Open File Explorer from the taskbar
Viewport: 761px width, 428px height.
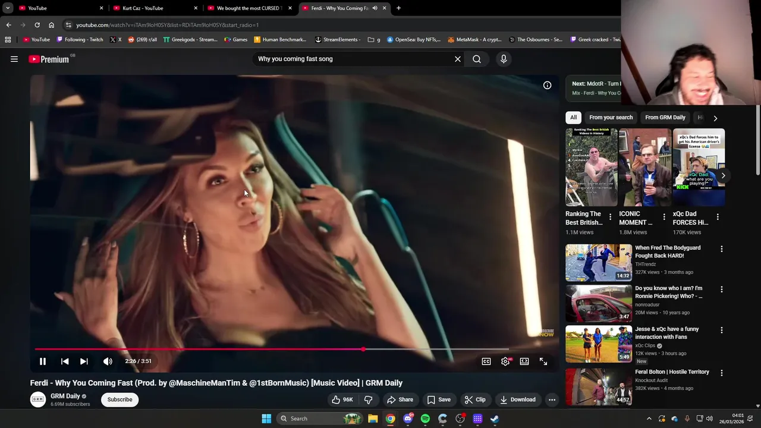pyautogui.click(x=373, y=418)
